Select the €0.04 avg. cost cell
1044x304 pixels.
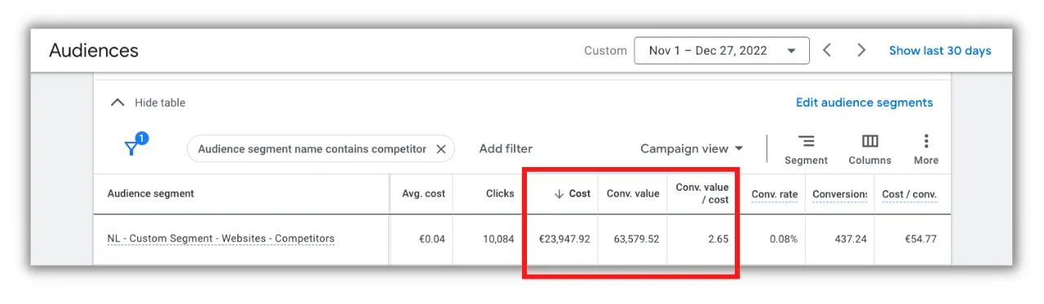[432, 239]
